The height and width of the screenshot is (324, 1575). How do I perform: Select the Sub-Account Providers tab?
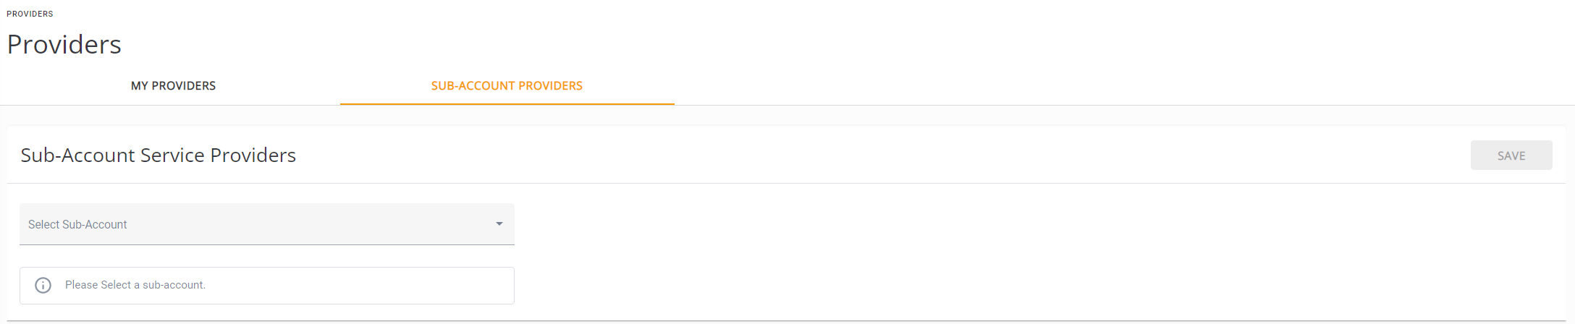507,86
